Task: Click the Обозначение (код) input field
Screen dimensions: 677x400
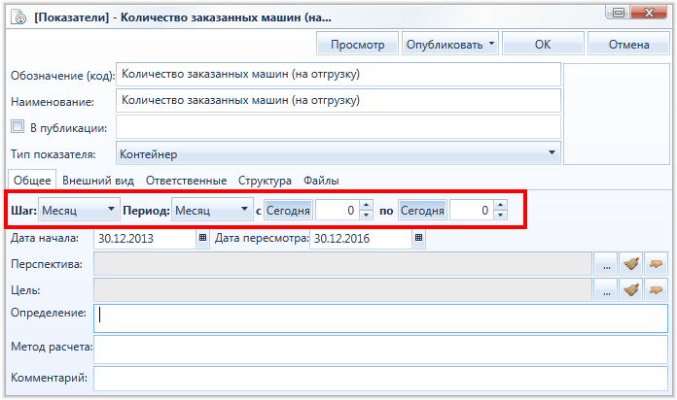Action: [338, 74]
